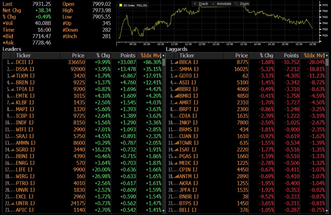
Task: Click the volume bars icon beside ANTM IJ
Action: pos(177,176)
